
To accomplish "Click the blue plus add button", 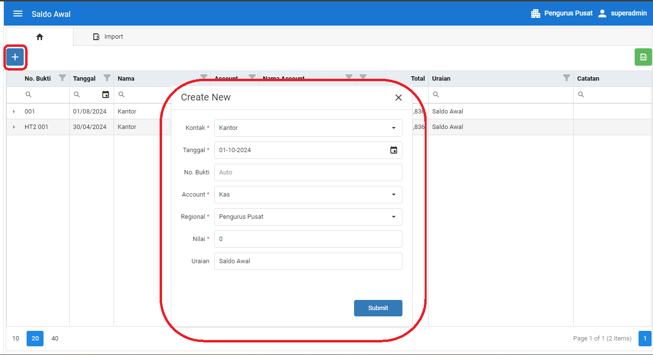I will pos(15,57).
